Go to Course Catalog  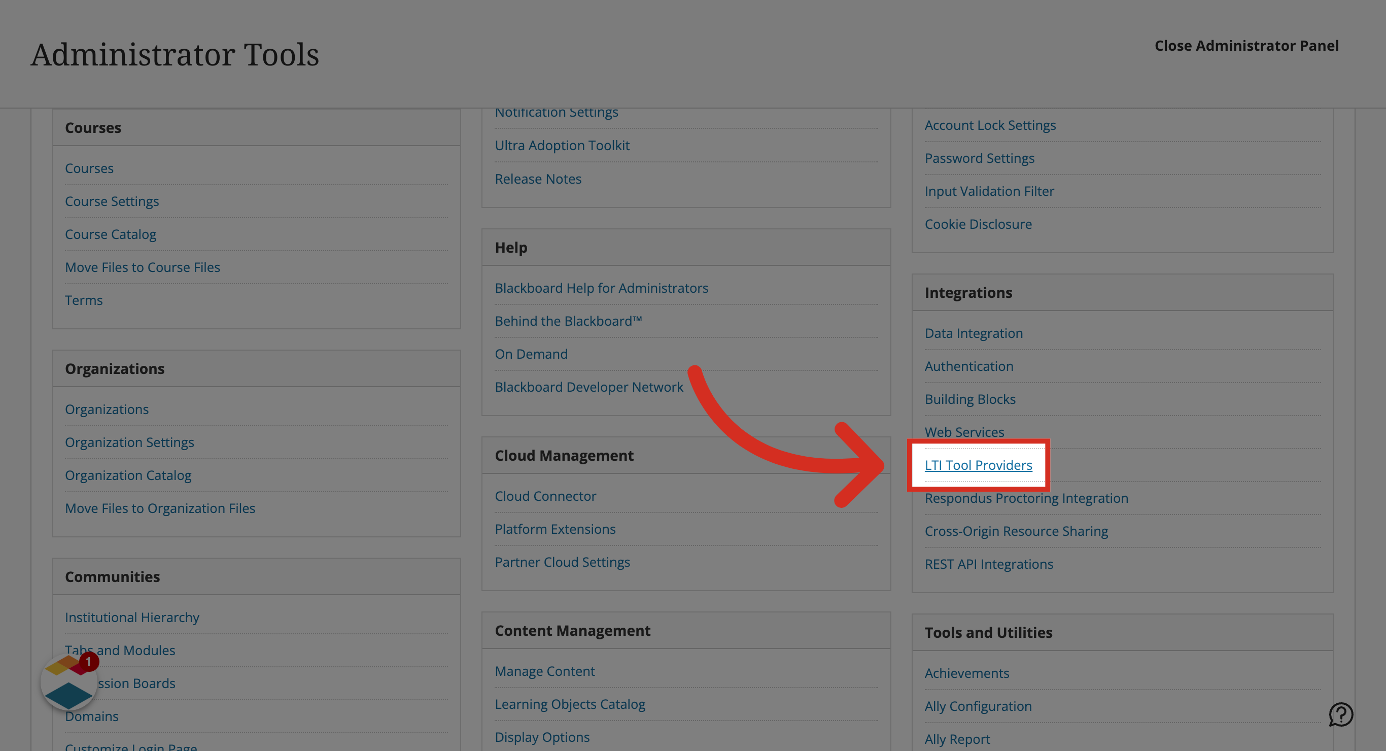click(111, 234)
